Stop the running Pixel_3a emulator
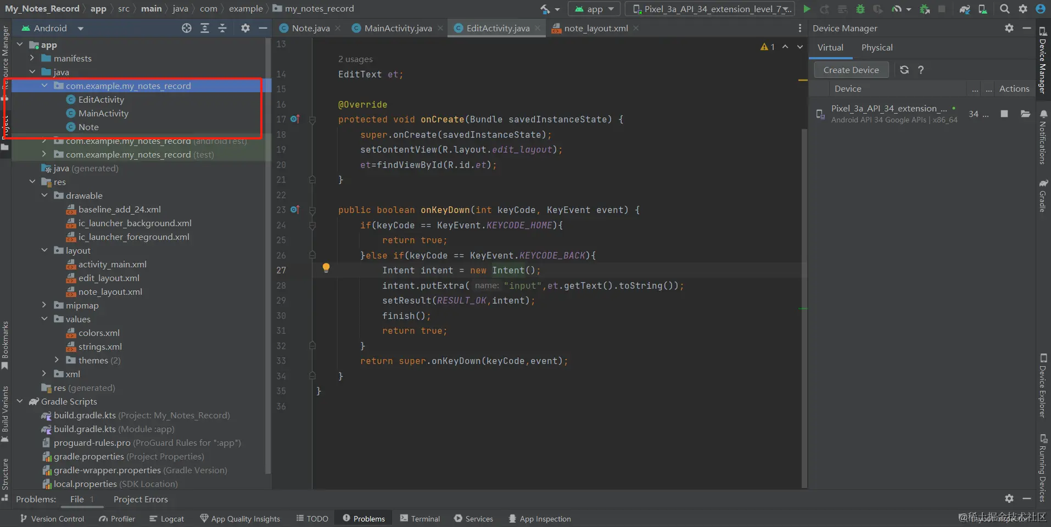This screenshot has width=1051, height=527. (x=1004, y=114)
